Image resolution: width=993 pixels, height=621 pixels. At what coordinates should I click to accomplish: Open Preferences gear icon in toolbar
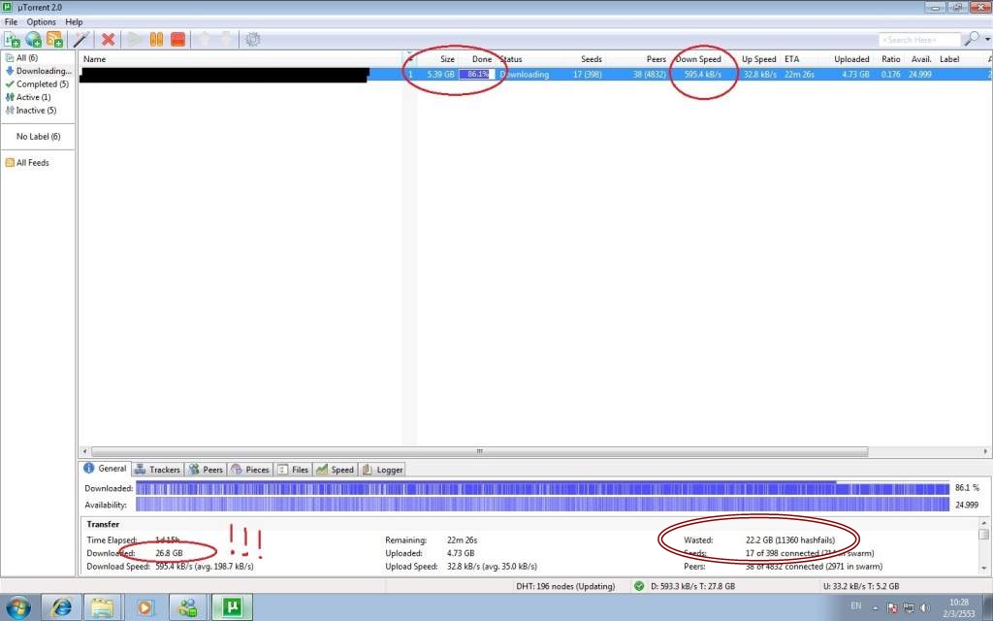click(253, 39)
